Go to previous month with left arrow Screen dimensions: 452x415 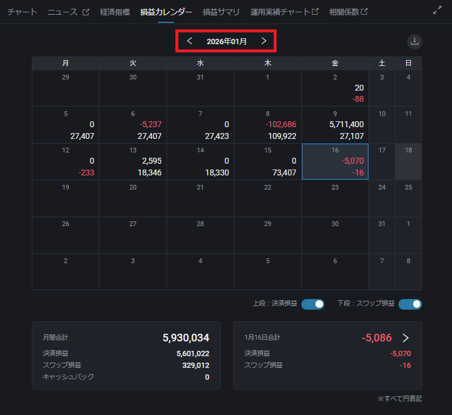pyautogui.click(x=190, y=41)
